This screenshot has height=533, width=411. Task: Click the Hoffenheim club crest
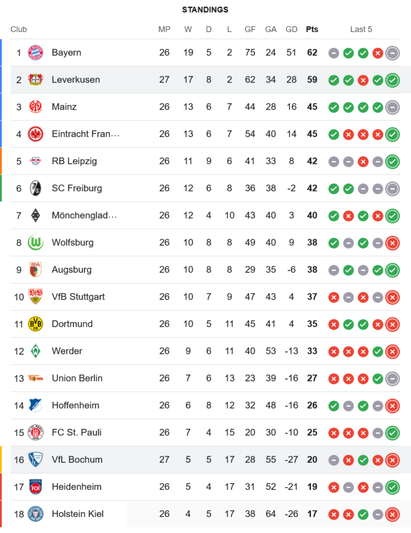coord(35,406)
